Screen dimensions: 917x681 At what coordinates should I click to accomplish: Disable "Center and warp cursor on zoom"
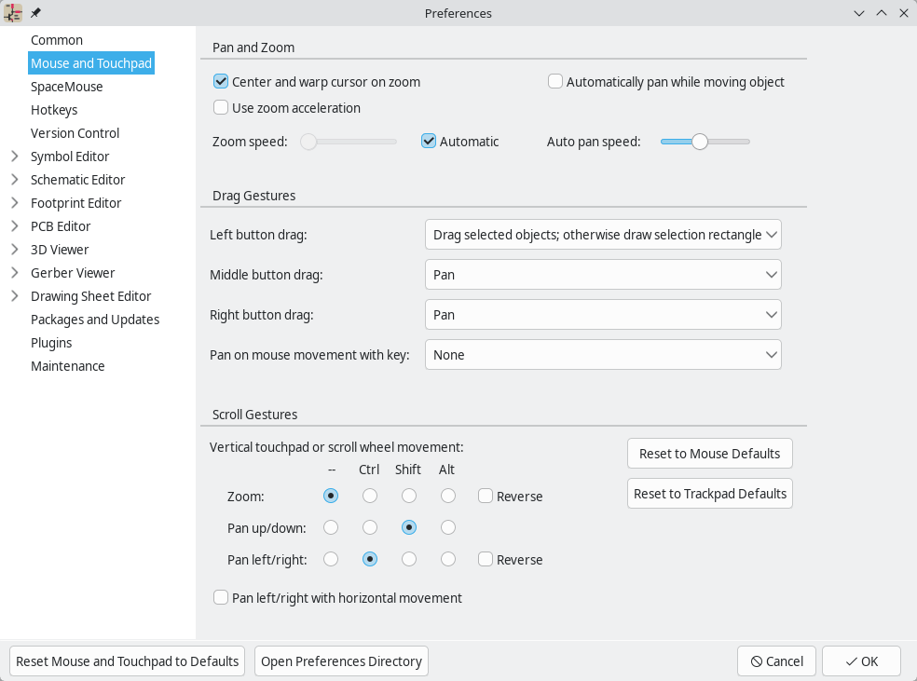click(x=221, y=81)
